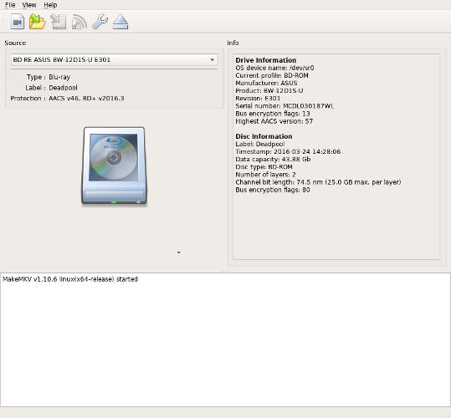451x418 pixels.
Task: Click the disc 'Timestamp' line
Action: point(288,151)
